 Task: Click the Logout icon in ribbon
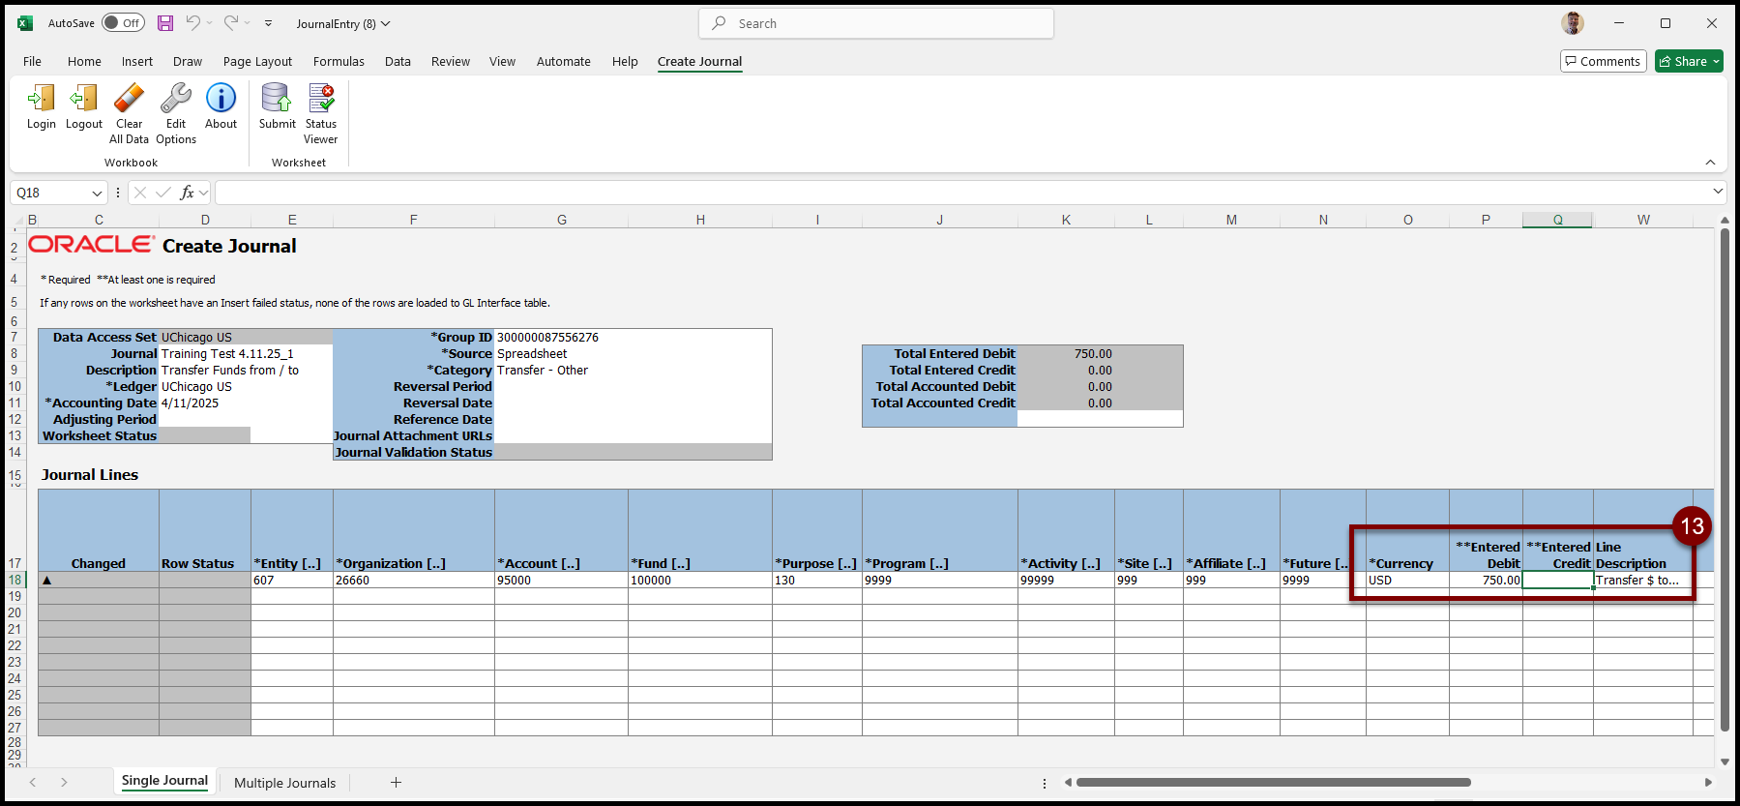point(84,99)
